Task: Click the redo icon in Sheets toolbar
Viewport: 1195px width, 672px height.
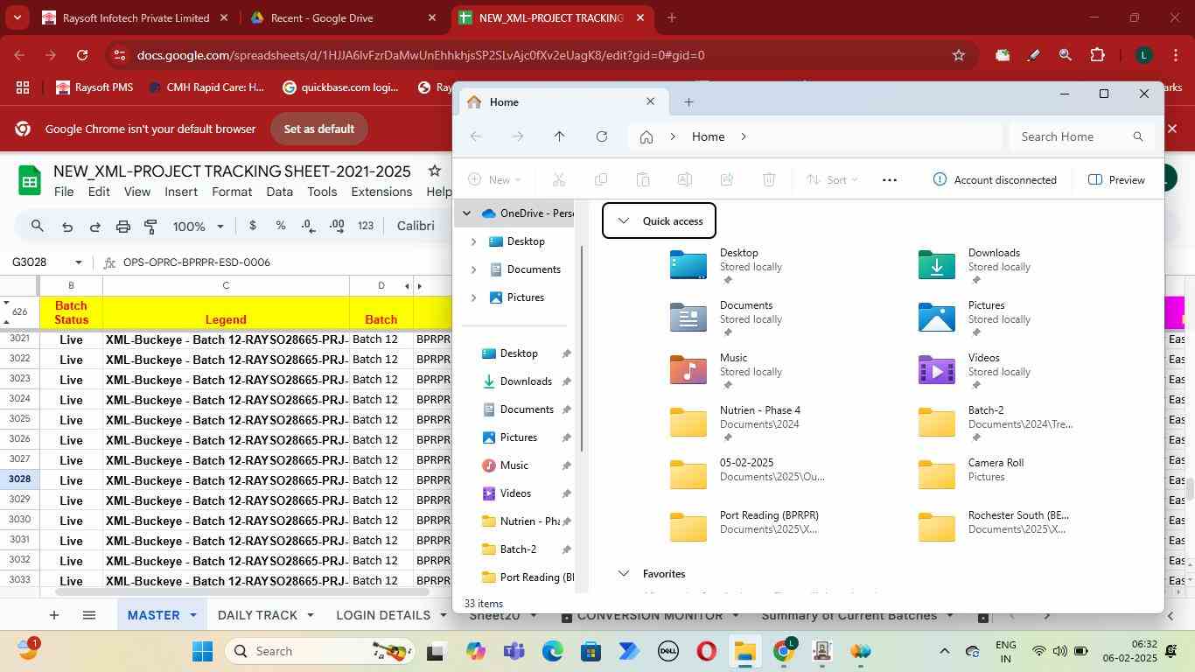Action: [94, 227]
